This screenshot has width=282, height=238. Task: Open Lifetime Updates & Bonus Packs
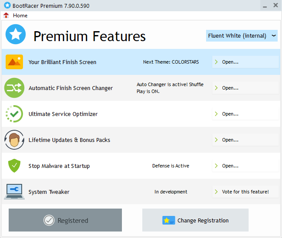[x=245, y=140]
